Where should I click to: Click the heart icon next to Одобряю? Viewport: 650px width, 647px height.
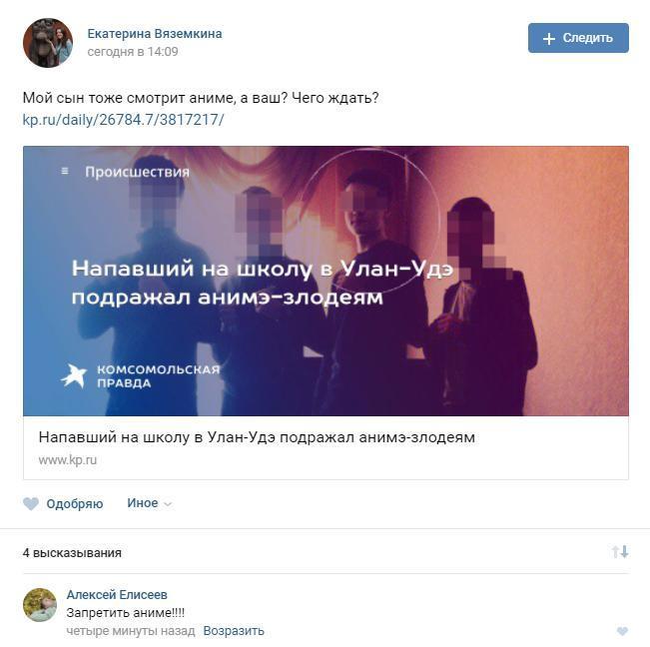[x=31, y=504]
